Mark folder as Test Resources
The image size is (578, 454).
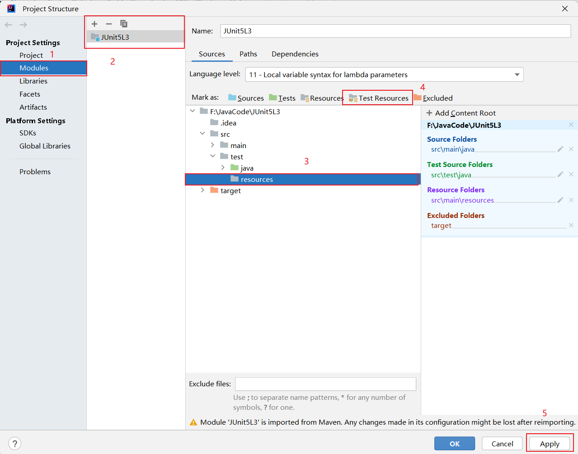(x=379, y=98)
